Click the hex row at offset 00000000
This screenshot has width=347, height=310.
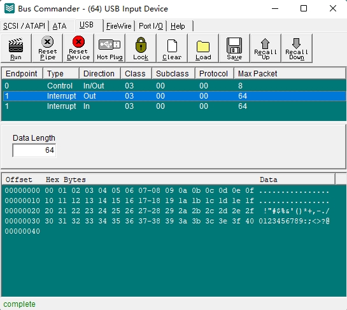click(167, 190)
